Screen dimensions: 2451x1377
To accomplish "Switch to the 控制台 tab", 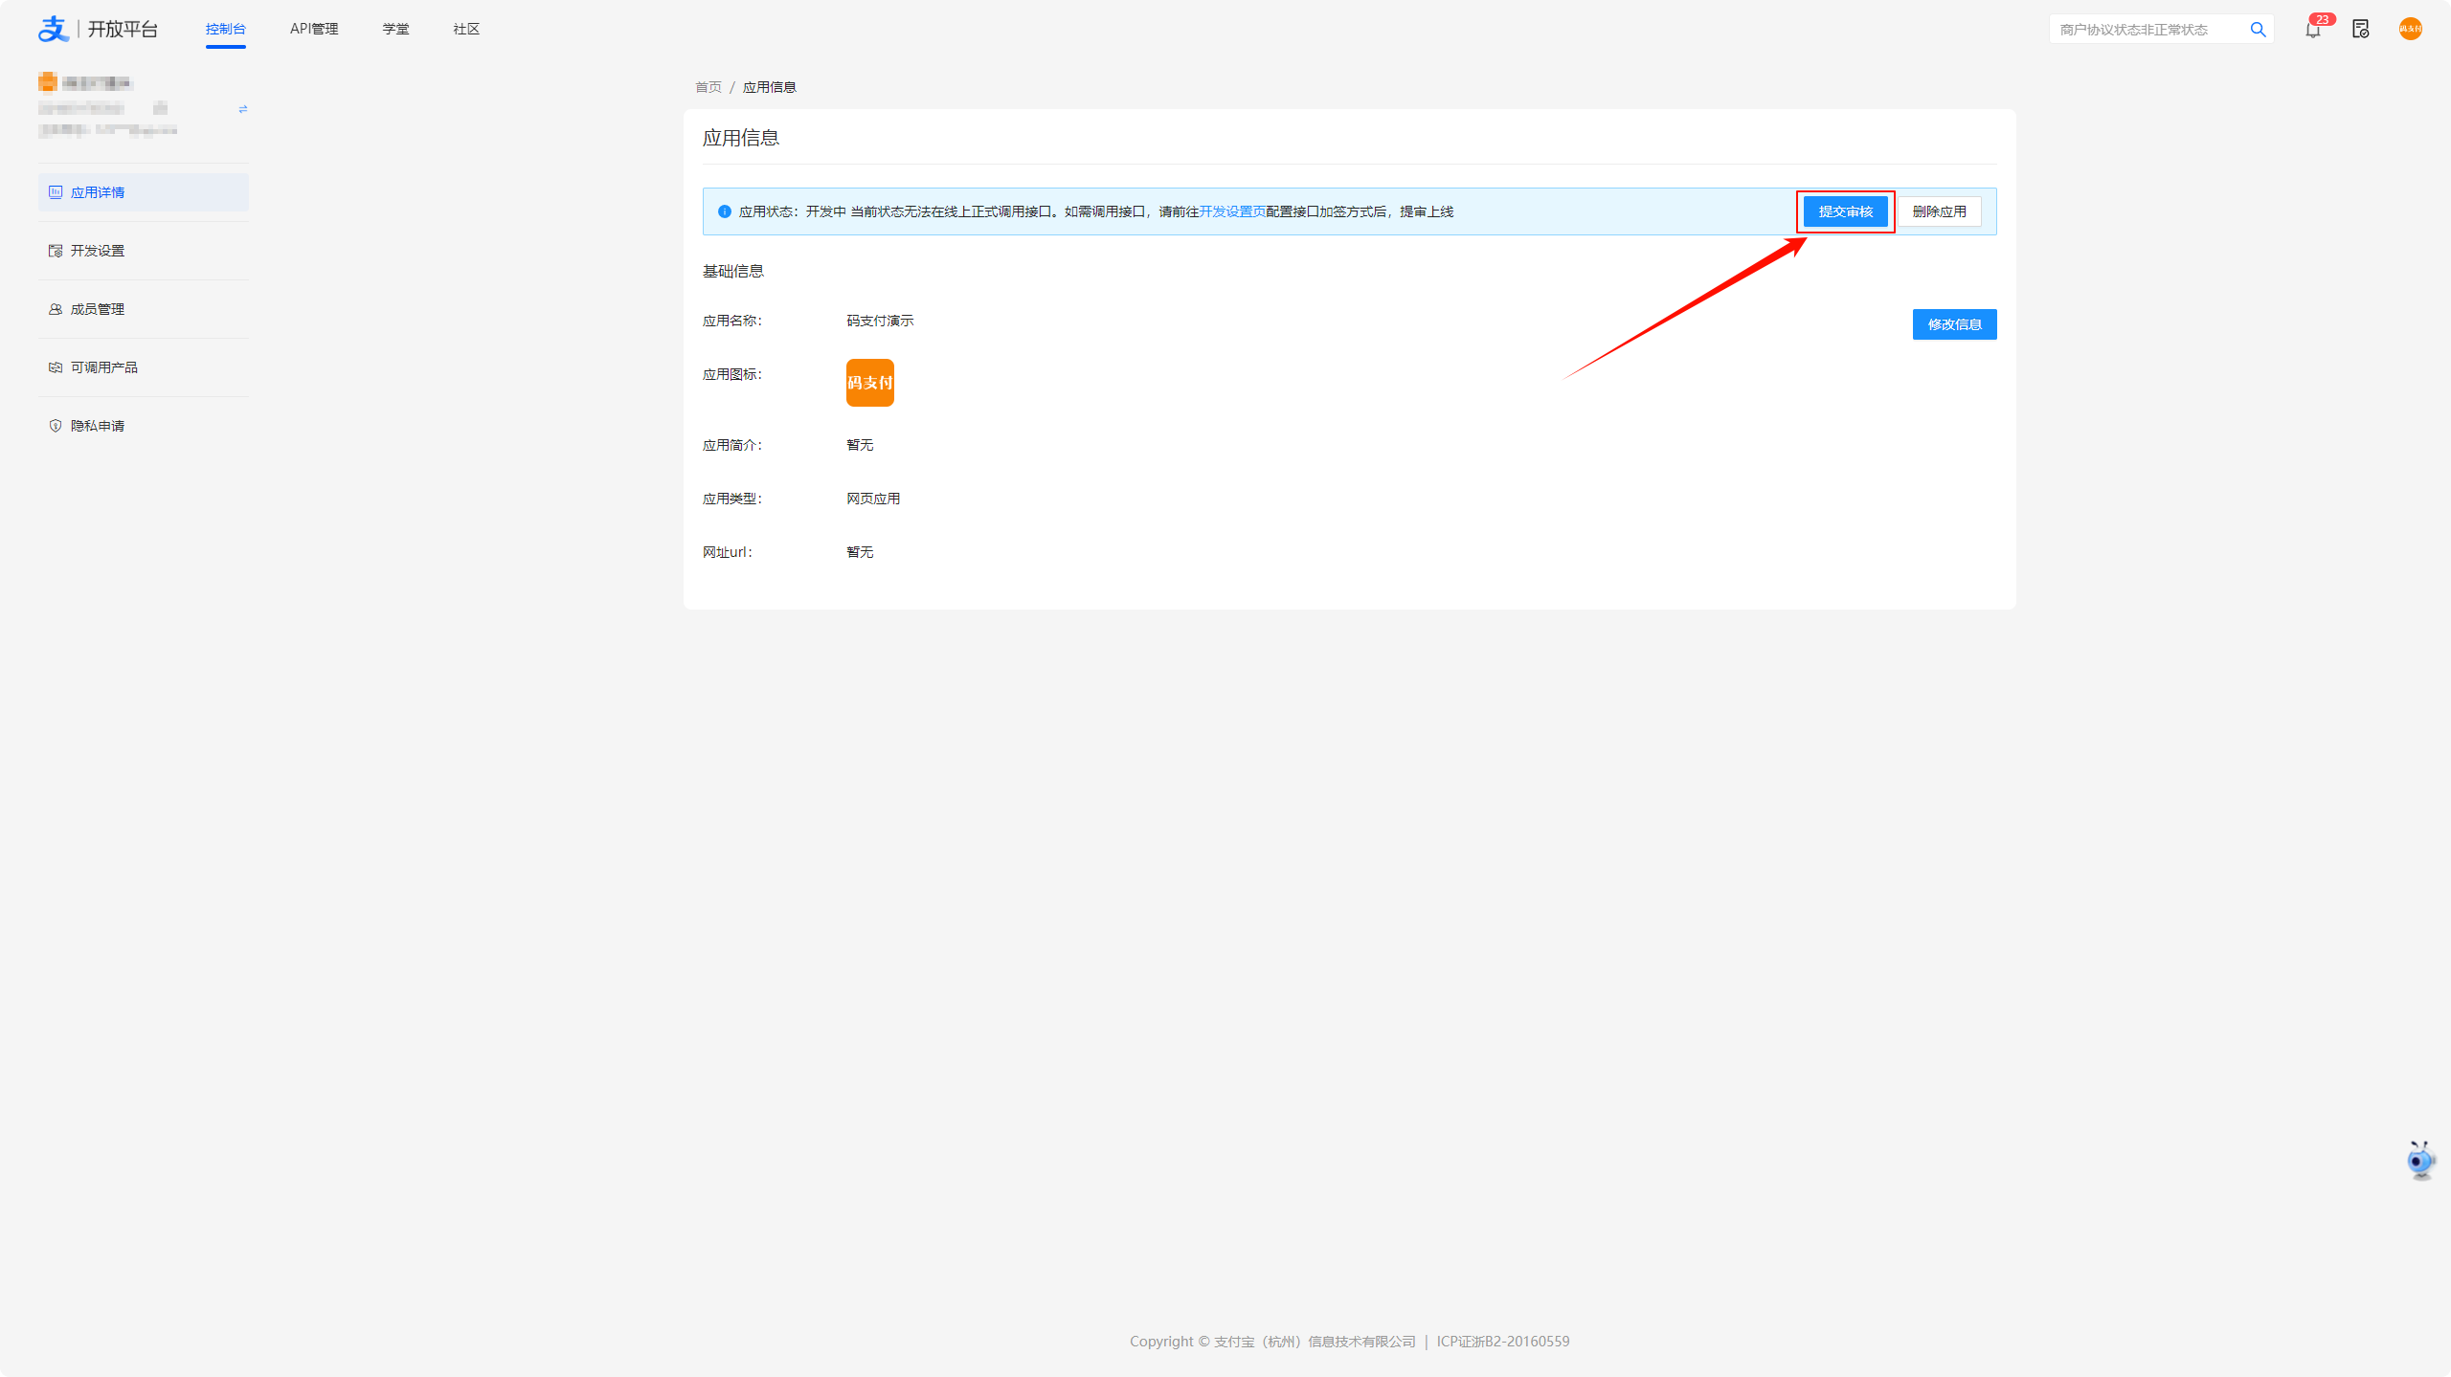I will [225, 29].
